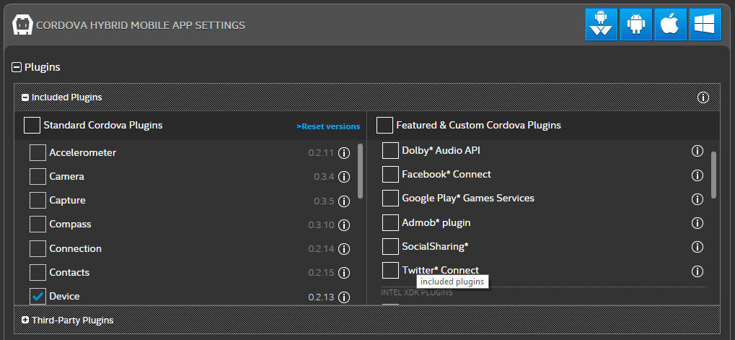Screen dimensions: 735x340
Task: Tick the SocialSharing* plugin checkbox
Action: click(390, 246)
